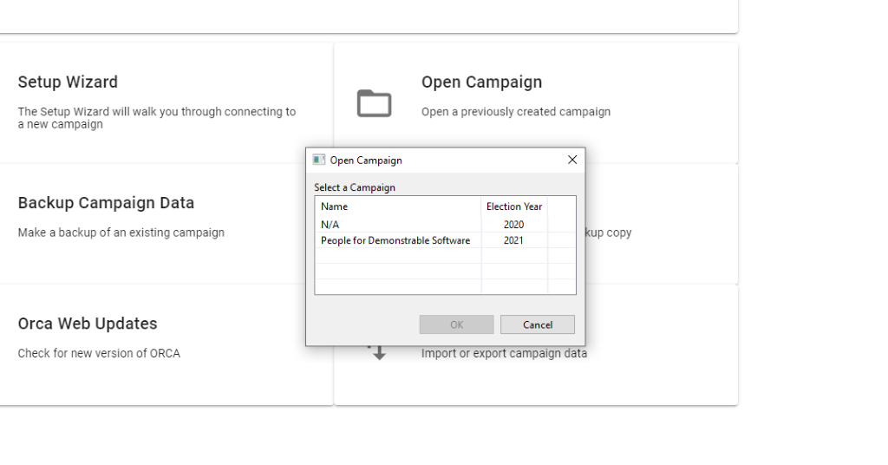Screen dimensions: 888x465
Task: Click the OK button in dialog
Action: (456, 324)
